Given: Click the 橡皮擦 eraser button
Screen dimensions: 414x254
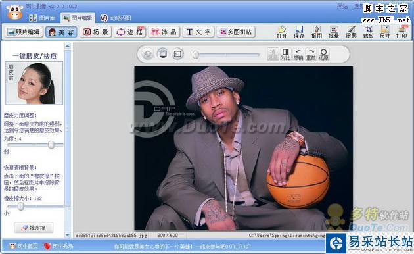Looking at the screenshot, I should 34,228.
